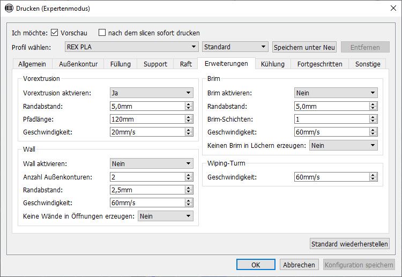Open the Kühlung tab

pos(272,64)
